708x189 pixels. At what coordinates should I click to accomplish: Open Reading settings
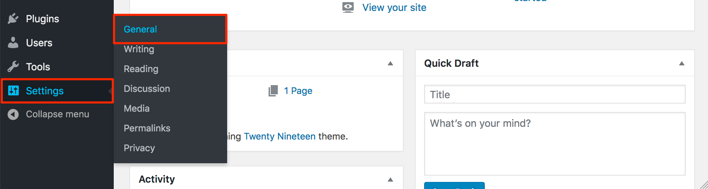click(141, 69)
